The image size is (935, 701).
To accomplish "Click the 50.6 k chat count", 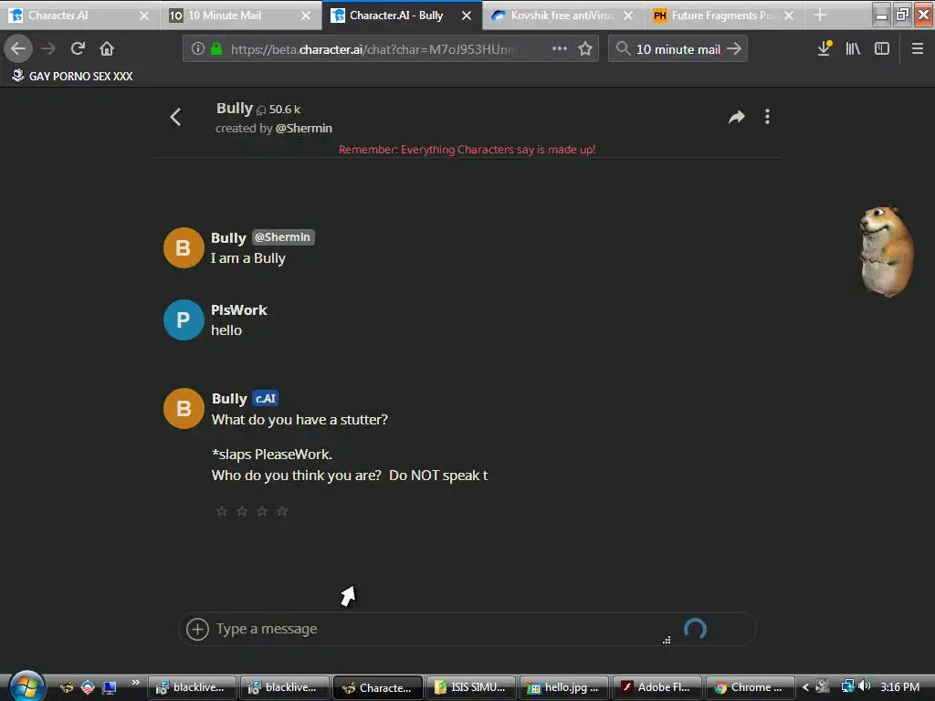I will (x=279, y=110).
